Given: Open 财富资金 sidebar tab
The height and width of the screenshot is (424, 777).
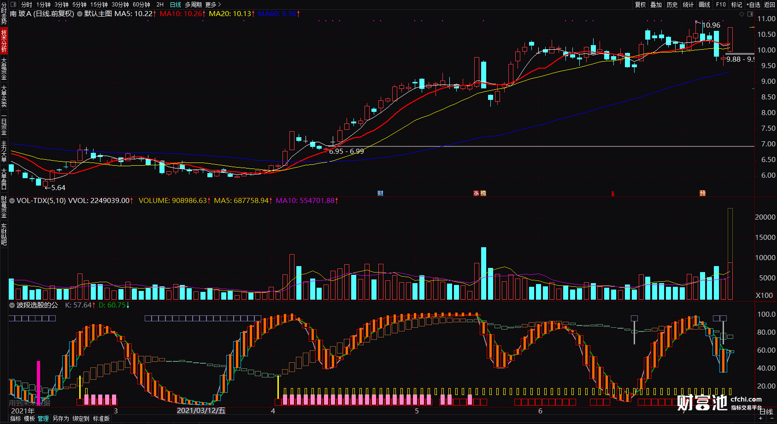Looking at the screenshot, I should click(x=4, y=207).
